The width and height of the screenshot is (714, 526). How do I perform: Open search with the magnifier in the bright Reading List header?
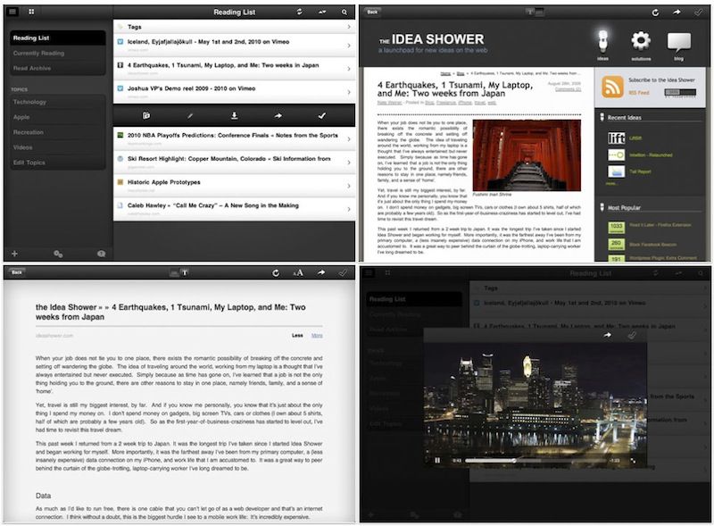coord(345,13)
